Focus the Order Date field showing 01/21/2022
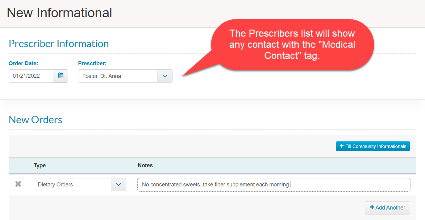425x220 pixels. 31,76
